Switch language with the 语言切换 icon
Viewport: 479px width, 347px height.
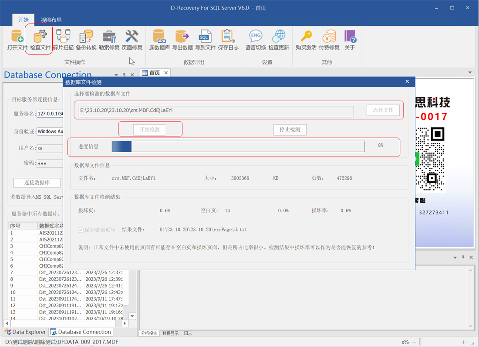coord(256,40)
